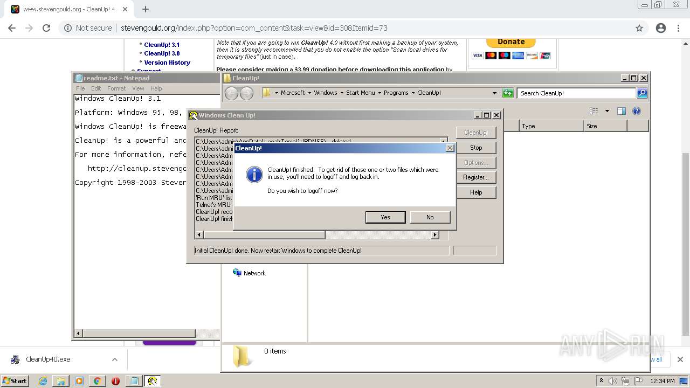Expand dropdown arrow before Start Menu breadcrumb
Screen dimensions: 690x388
click(342, 93)
